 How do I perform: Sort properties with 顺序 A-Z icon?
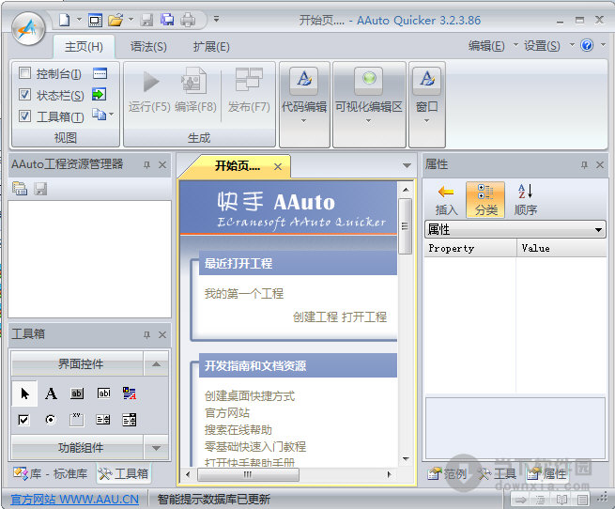click(526, 200)
